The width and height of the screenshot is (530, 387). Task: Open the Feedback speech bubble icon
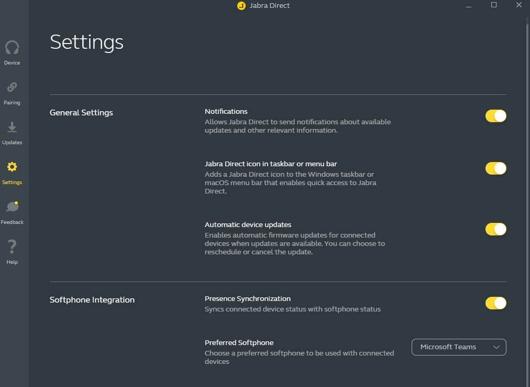pyautogui.click(x=12, y=207)
